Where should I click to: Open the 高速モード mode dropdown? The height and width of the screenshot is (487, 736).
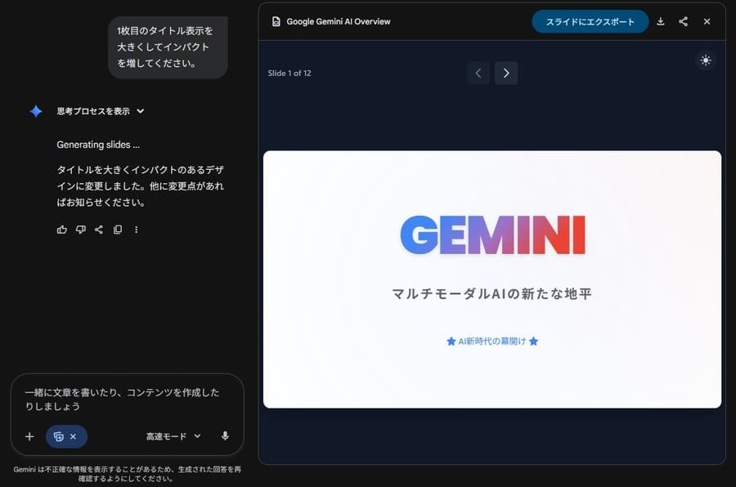tap(173, 436)
